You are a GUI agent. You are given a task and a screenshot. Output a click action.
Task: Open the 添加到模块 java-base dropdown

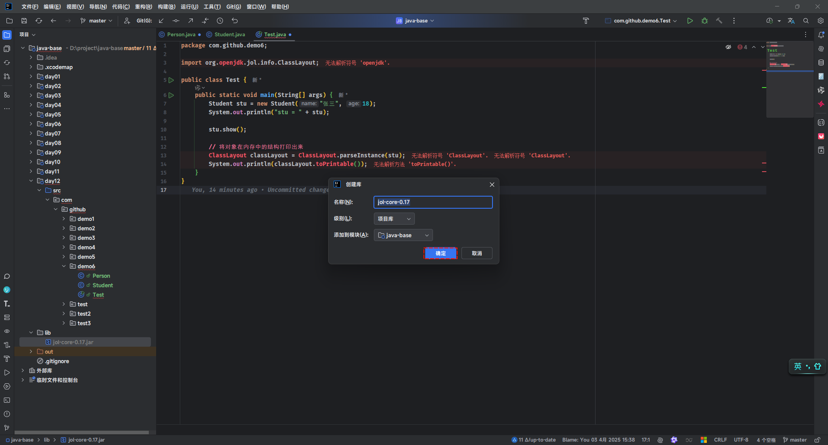click(x=403, y=235)
